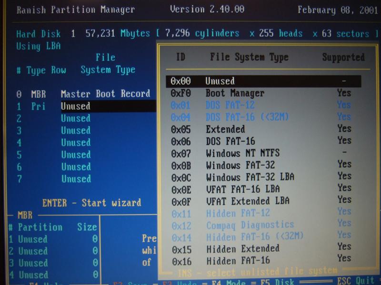Click the ENTER - Start wizard hint
The image size is (381, 285).
[x=91, y=203]
